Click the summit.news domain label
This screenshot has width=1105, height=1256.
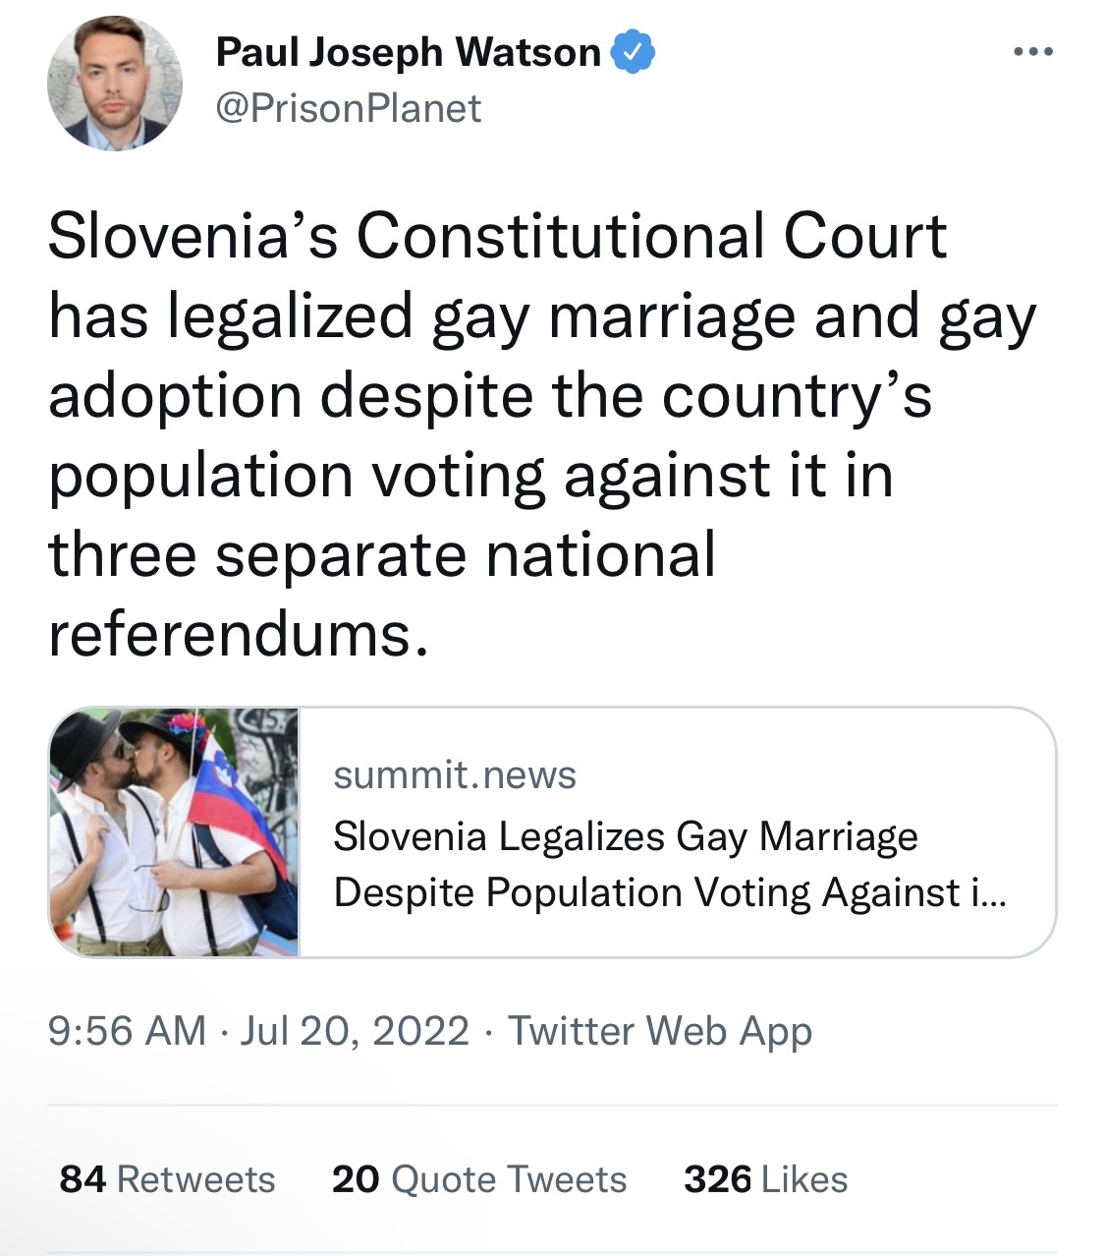click(x=455, y=775)
